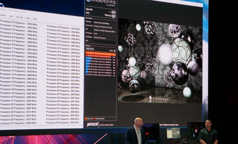
Task: Click the Processor 24 Frequency row
Action: click(x=18, y=112)
